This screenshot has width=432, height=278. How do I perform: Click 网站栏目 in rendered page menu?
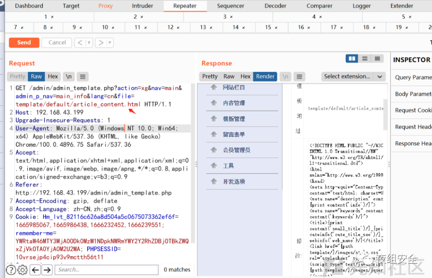pyautogui.click(x=234, y=87)
